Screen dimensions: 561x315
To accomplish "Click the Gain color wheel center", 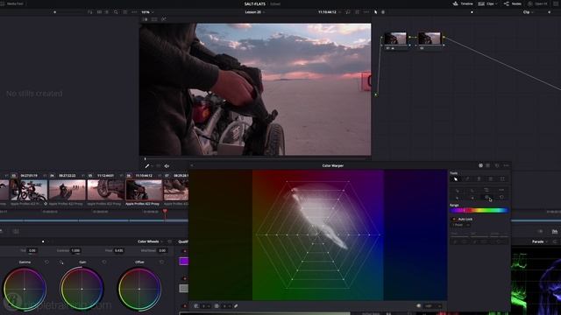I will point(82,289).
